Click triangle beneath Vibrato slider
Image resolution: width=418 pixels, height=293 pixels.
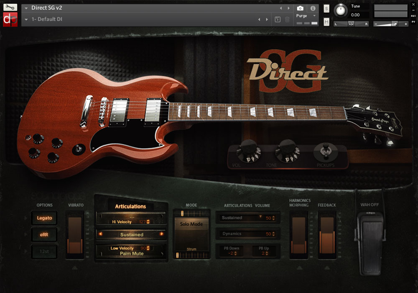(x=75, y=267)
